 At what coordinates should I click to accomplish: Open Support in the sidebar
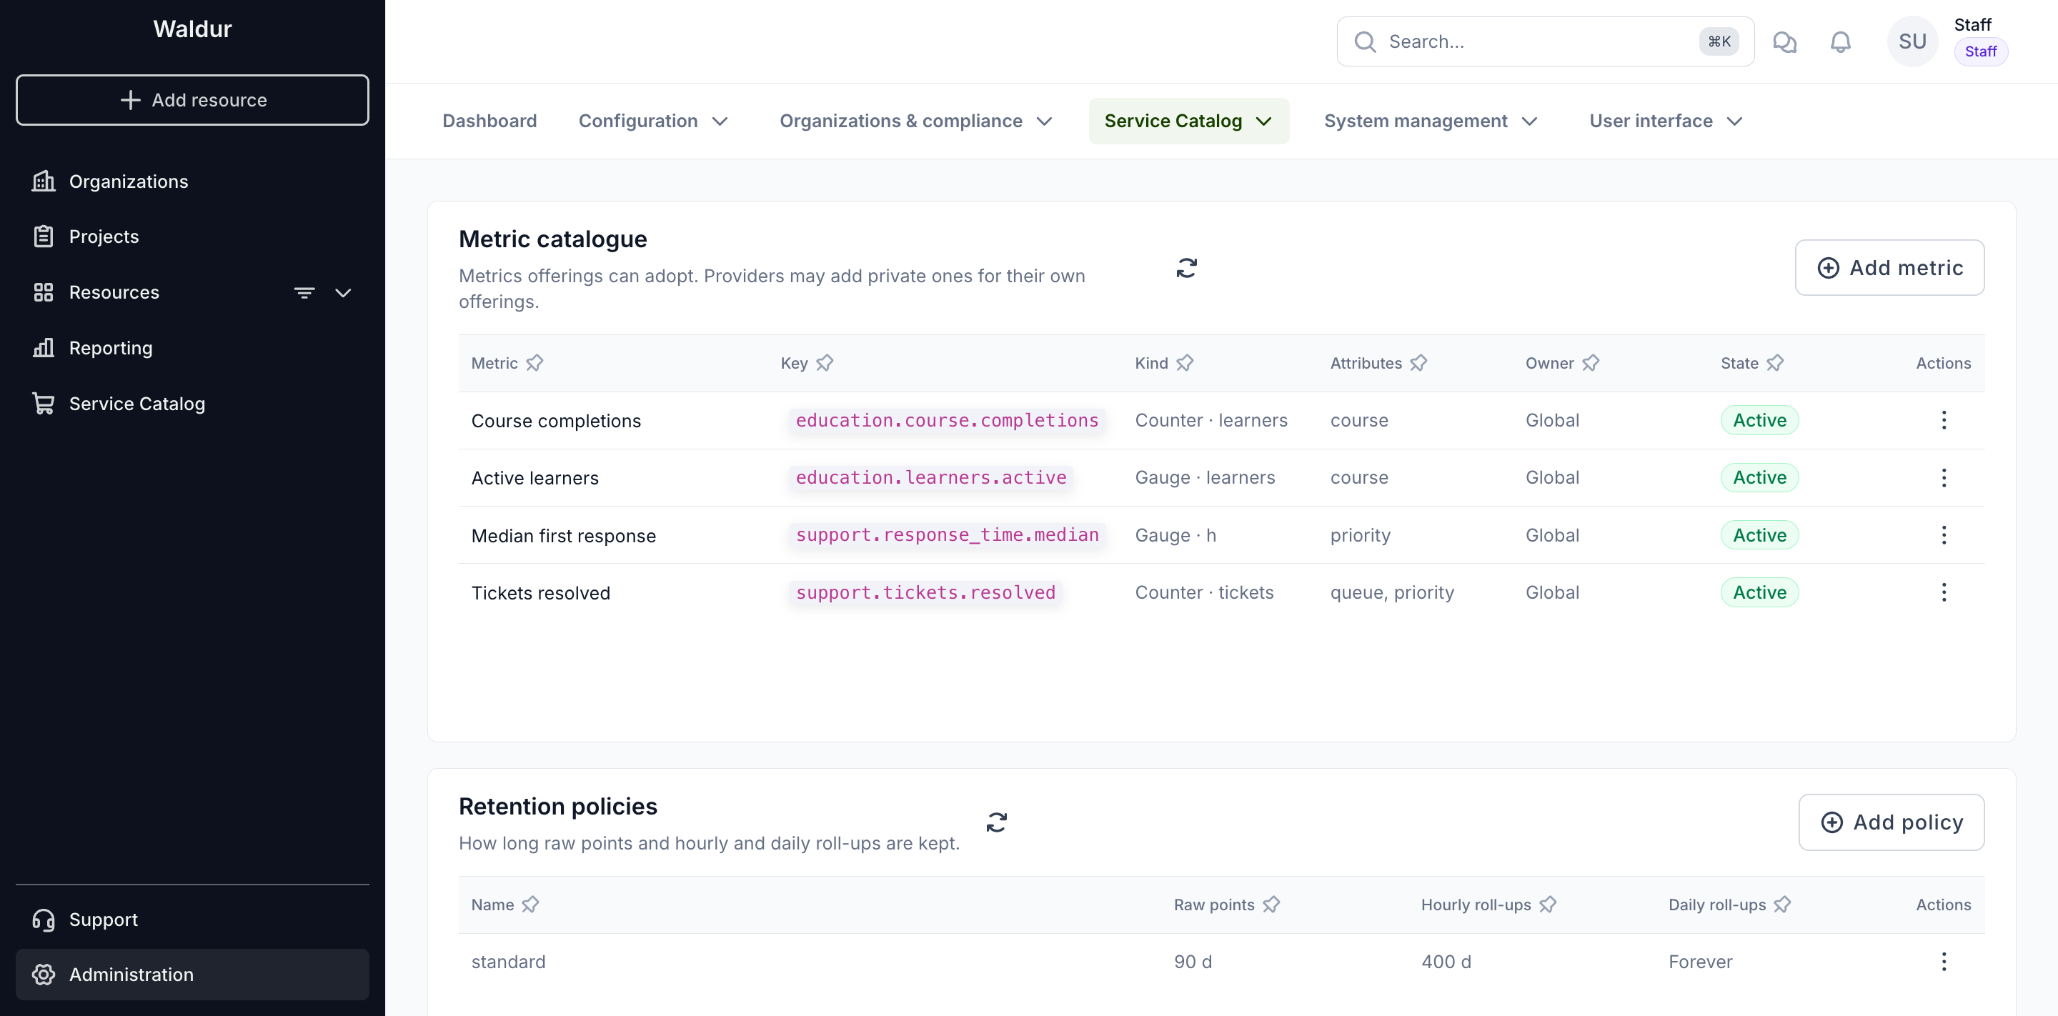192,920
